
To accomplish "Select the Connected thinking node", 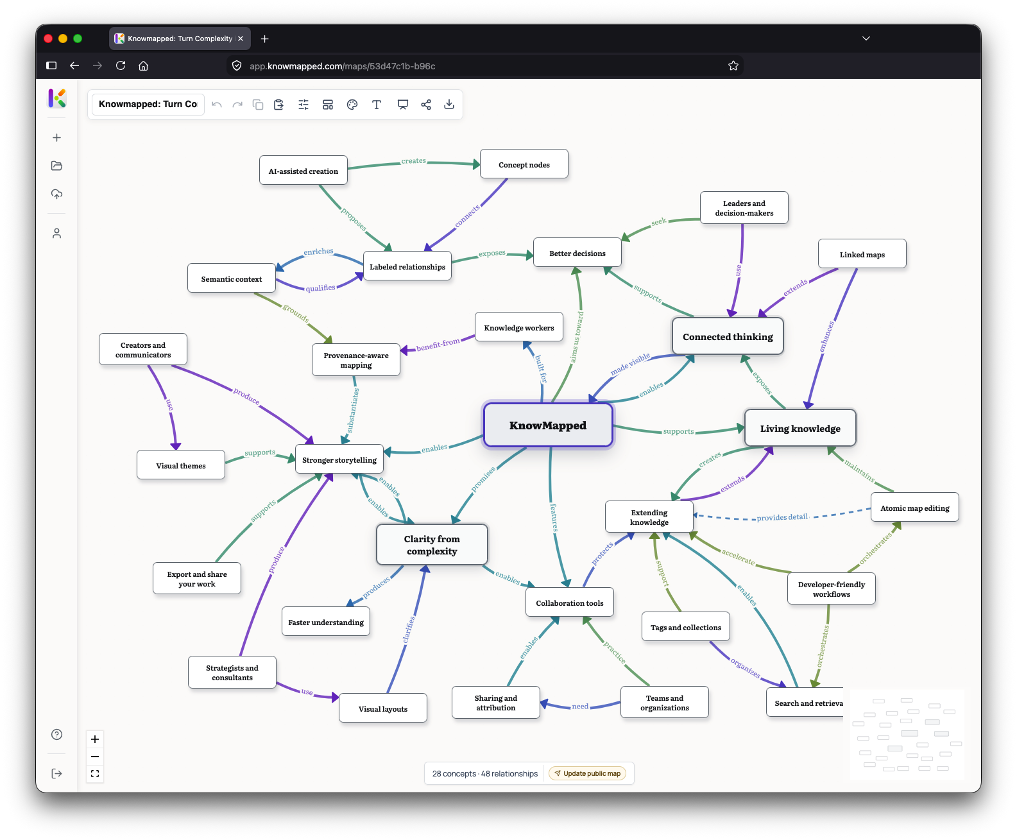I will (x=728, y=337).
